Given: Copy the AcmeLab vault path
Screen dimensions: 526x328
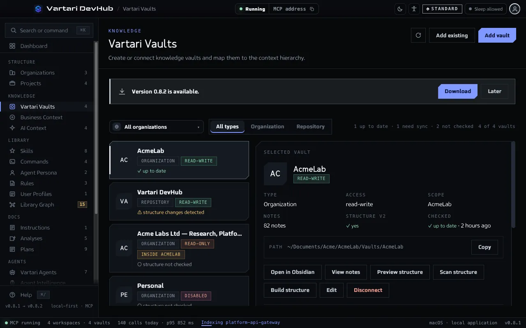Looking at the screenshot, I should 484,247.
